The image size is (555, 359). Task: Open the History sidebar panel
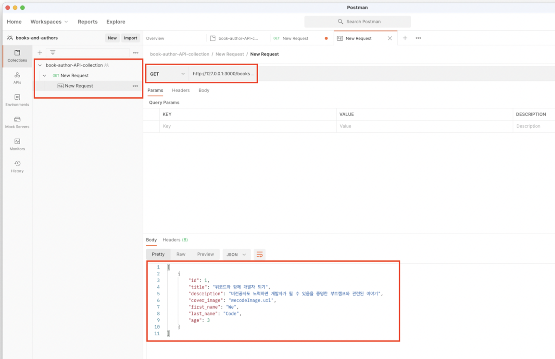[x=17, y=166]
